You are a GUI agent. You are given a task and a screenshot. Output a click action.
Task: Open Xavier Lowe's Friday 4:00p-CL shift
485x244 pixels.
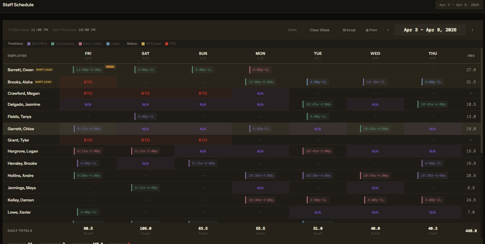(x=88, y=212)
